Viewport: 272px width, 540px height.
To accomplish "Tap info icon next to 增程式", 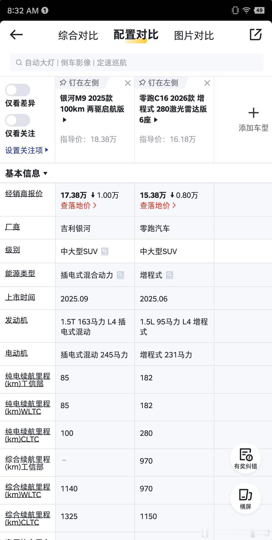I will coord(169,275).
